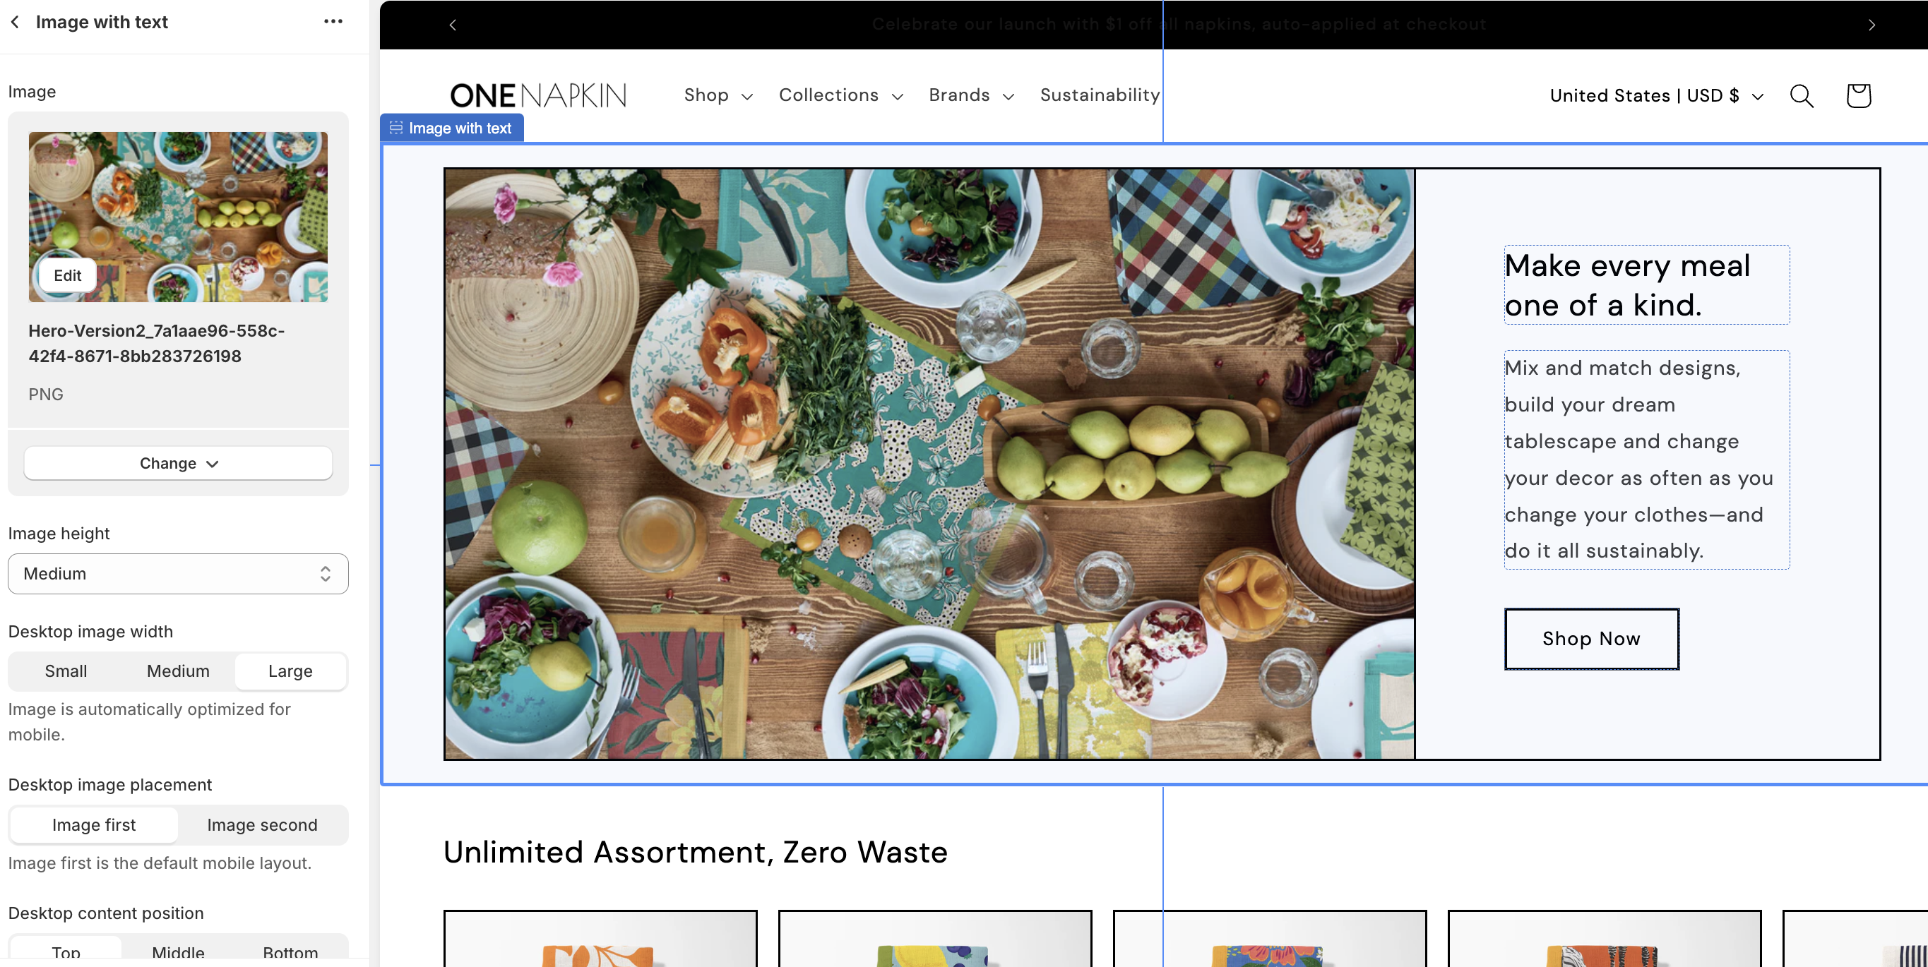Open the shopping cart icon

click(1858, 96)
